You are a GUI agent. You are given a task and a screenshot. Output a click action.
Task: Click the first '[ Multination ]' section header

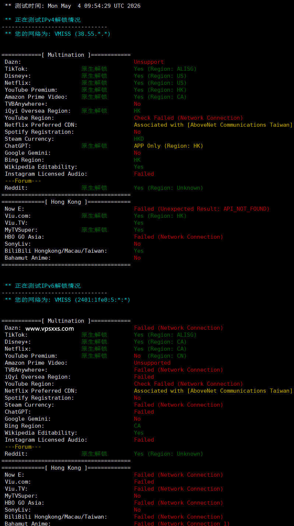(66, 55)
